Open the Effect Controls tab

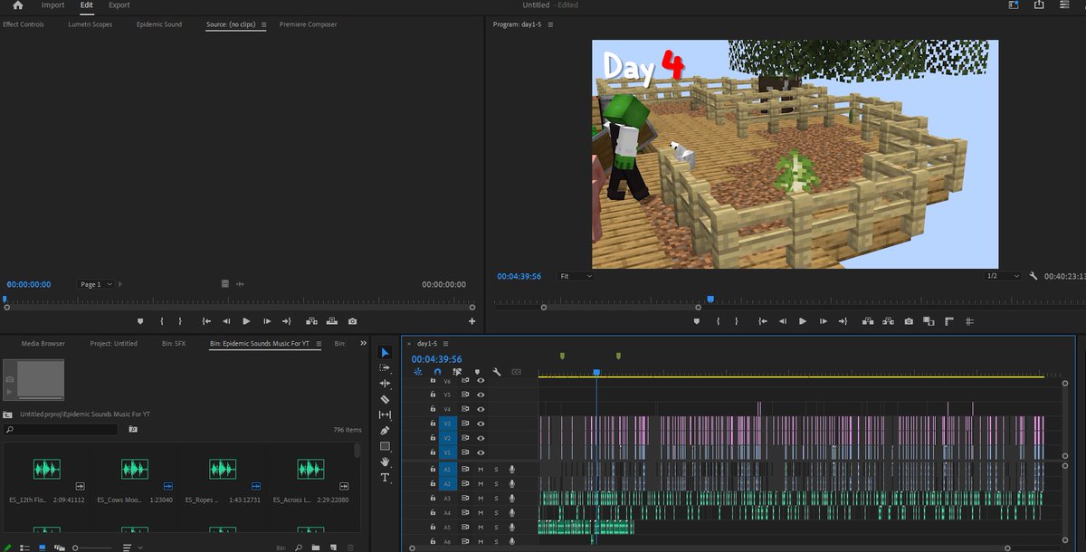pos(23,24)
